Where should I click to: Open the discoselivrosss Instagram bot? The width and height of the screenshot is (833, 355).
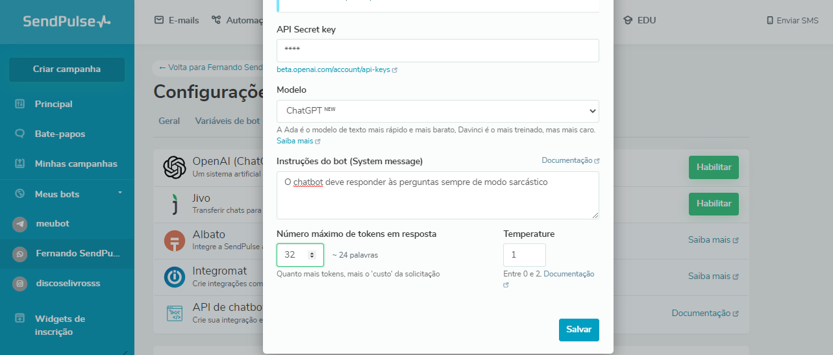point(68,283)
